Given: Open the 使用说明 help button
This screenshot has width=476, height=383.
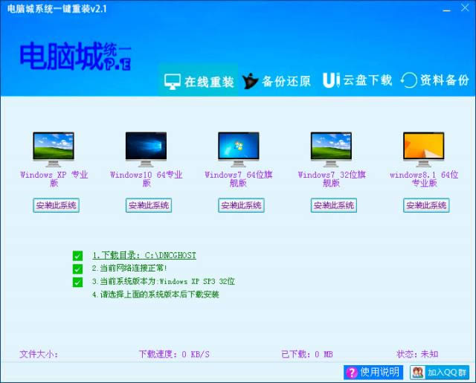Looking at the screenshot, I should [x=373, y=373].
